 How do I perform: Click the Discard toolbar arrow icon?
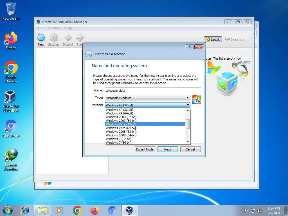click(67, 40)
